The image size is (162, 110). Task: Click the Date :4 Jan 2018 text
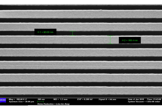(136, 99)
